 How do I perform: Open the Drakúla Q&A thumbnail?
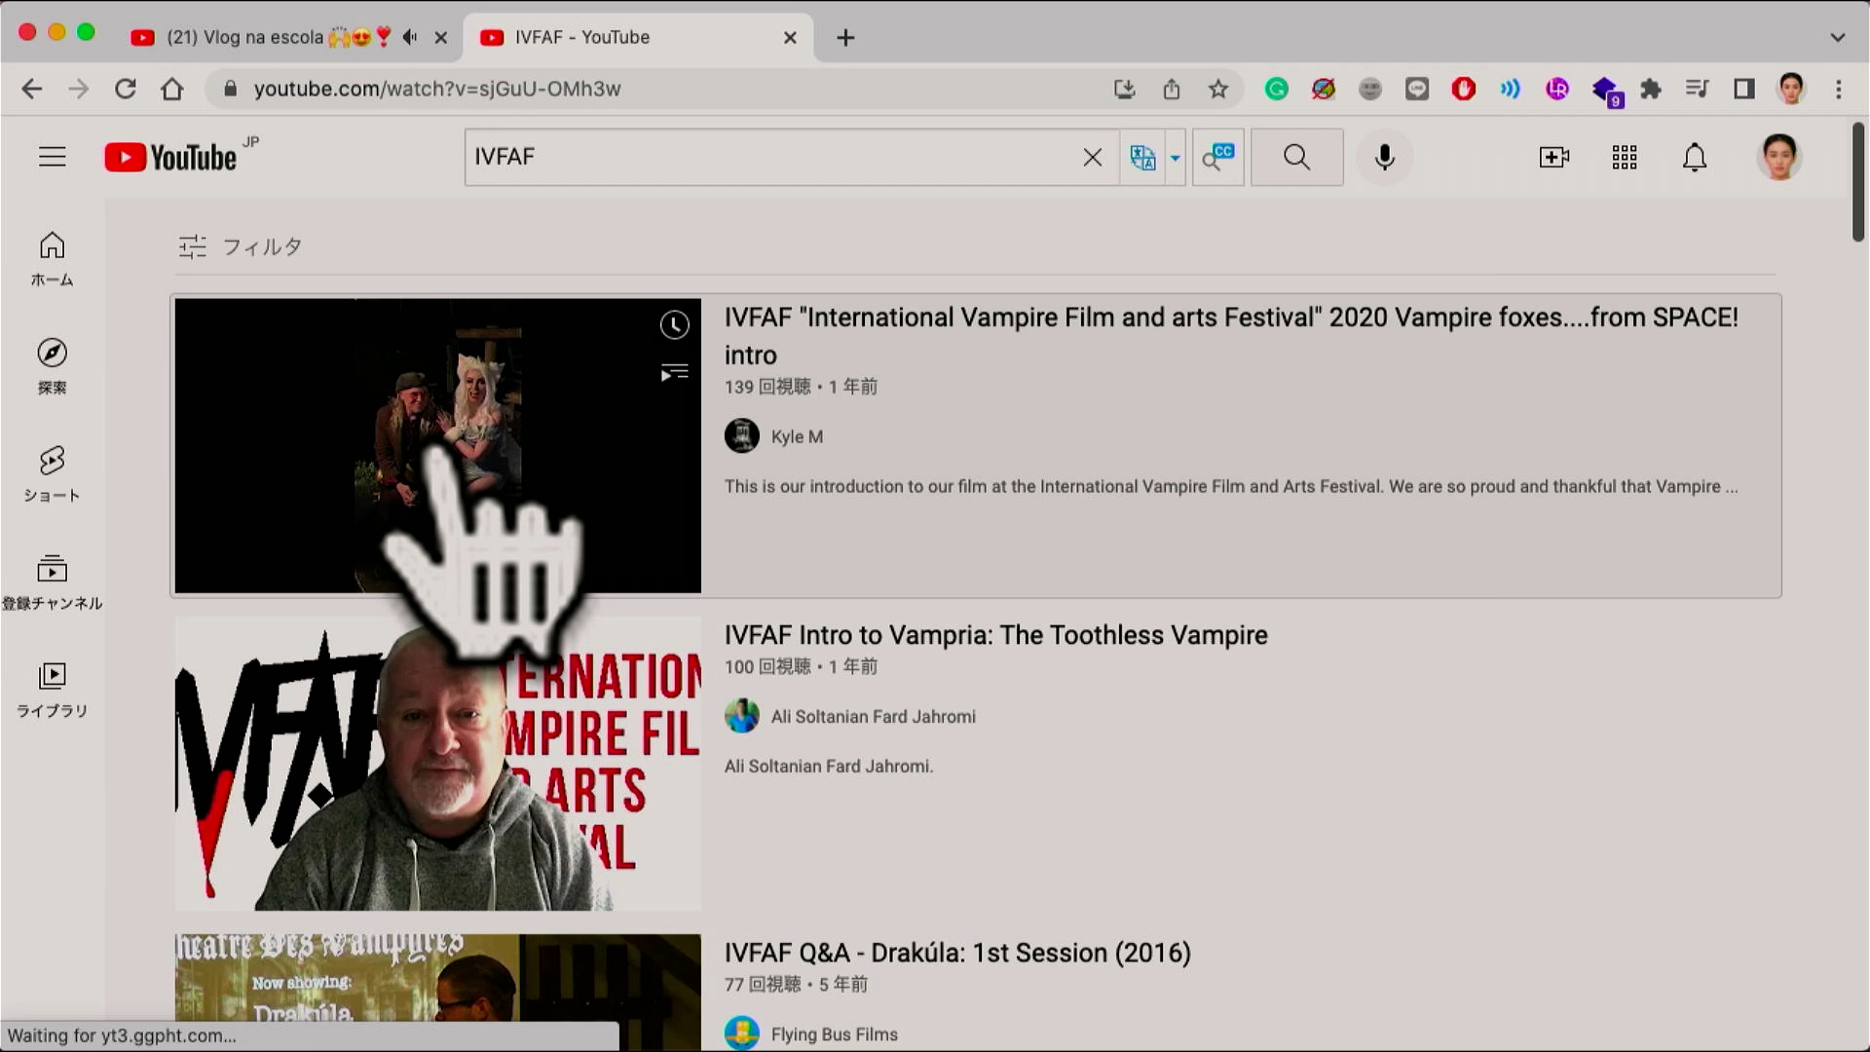pos(437,992)
